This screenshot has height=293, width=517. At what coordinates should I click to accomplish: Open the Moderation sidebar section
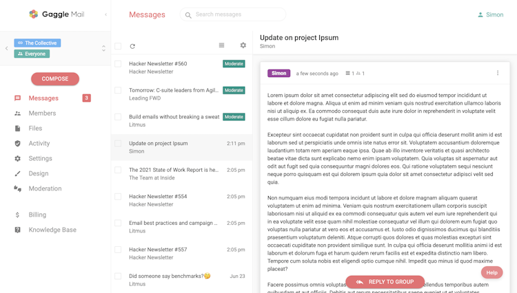coord(45,188)
